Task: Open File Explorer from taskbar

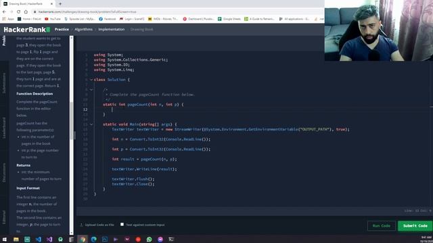Action: coord(16,240)
